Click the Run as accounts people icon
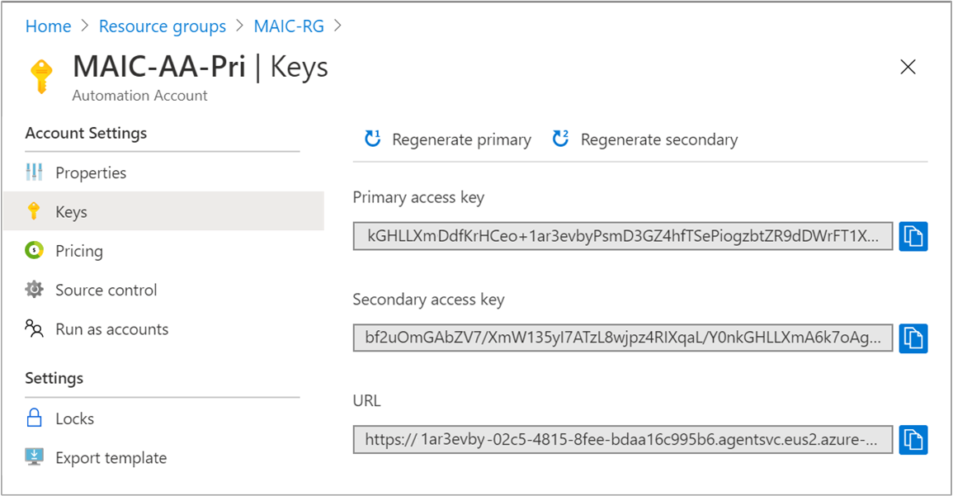Screen dimensions: 953x496 point(34,329)
